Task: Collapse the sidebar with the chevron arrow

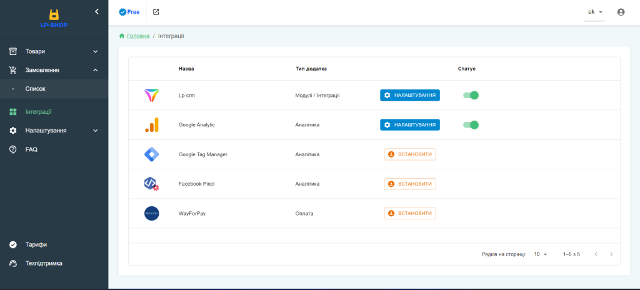Action: [96, 11]
